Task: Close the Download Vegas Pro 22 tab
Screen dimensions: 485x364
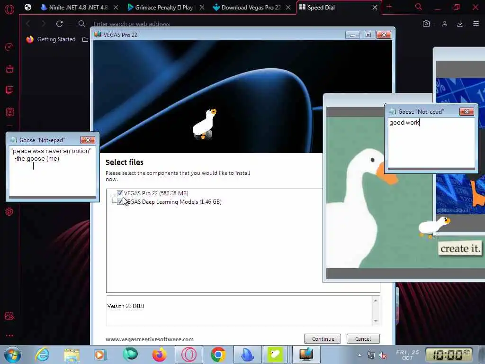Action: [288, 8]
